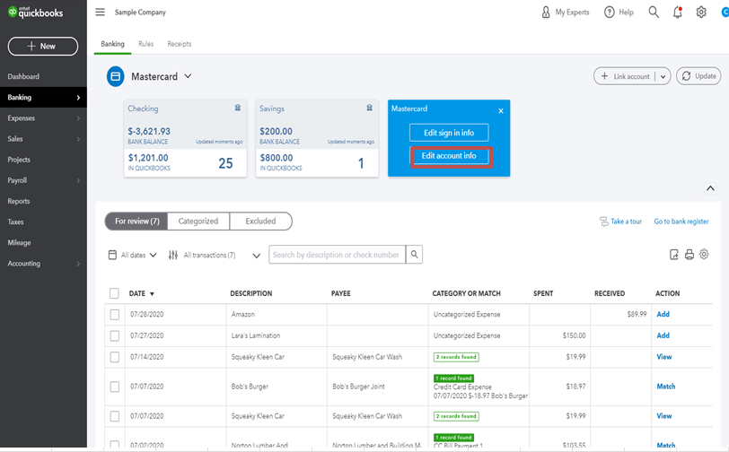The height and width of the screenshot is (452, 729).
Task: Show the For review (7) tab
Action: 136,222
